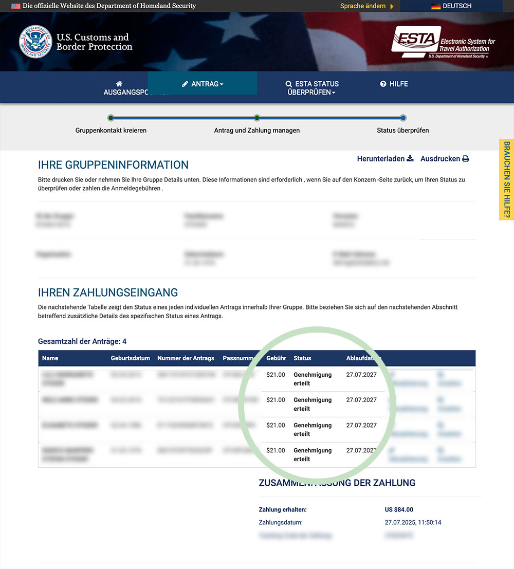Click the US $84.00 payment amount
514x569 pixels.
(399, 509)
